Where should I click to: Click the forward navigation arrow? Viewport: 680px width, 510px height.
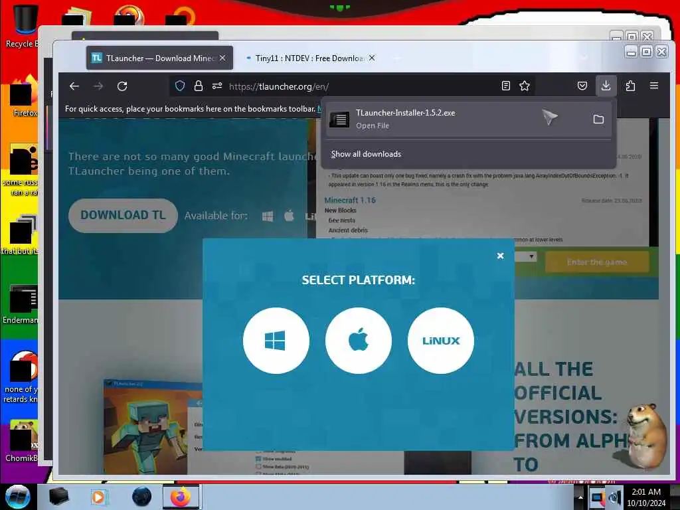[x=98, y=86]
